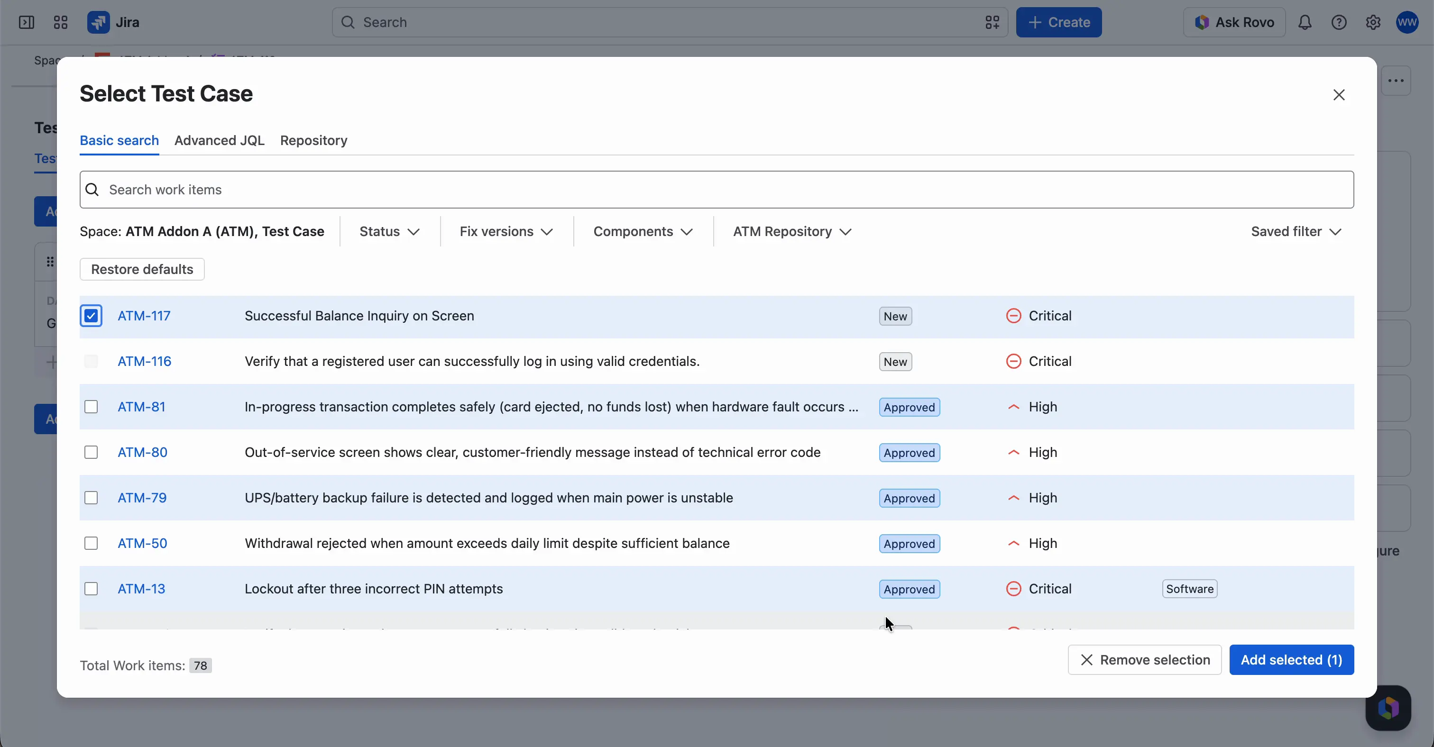Uncheck the ATM-117 checkbox

click(x=92, y=316)
